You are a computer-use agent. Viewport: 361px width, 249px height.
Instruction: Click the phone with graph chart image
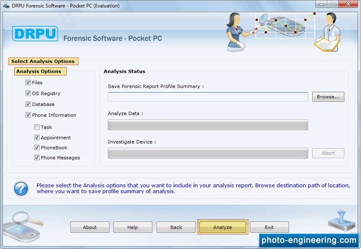286,26
